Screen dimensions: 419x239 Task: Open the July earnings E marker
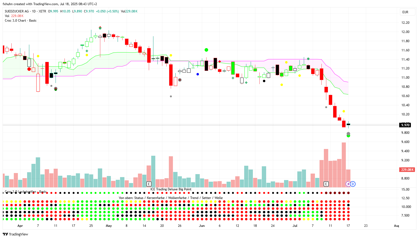click(326, 184)
